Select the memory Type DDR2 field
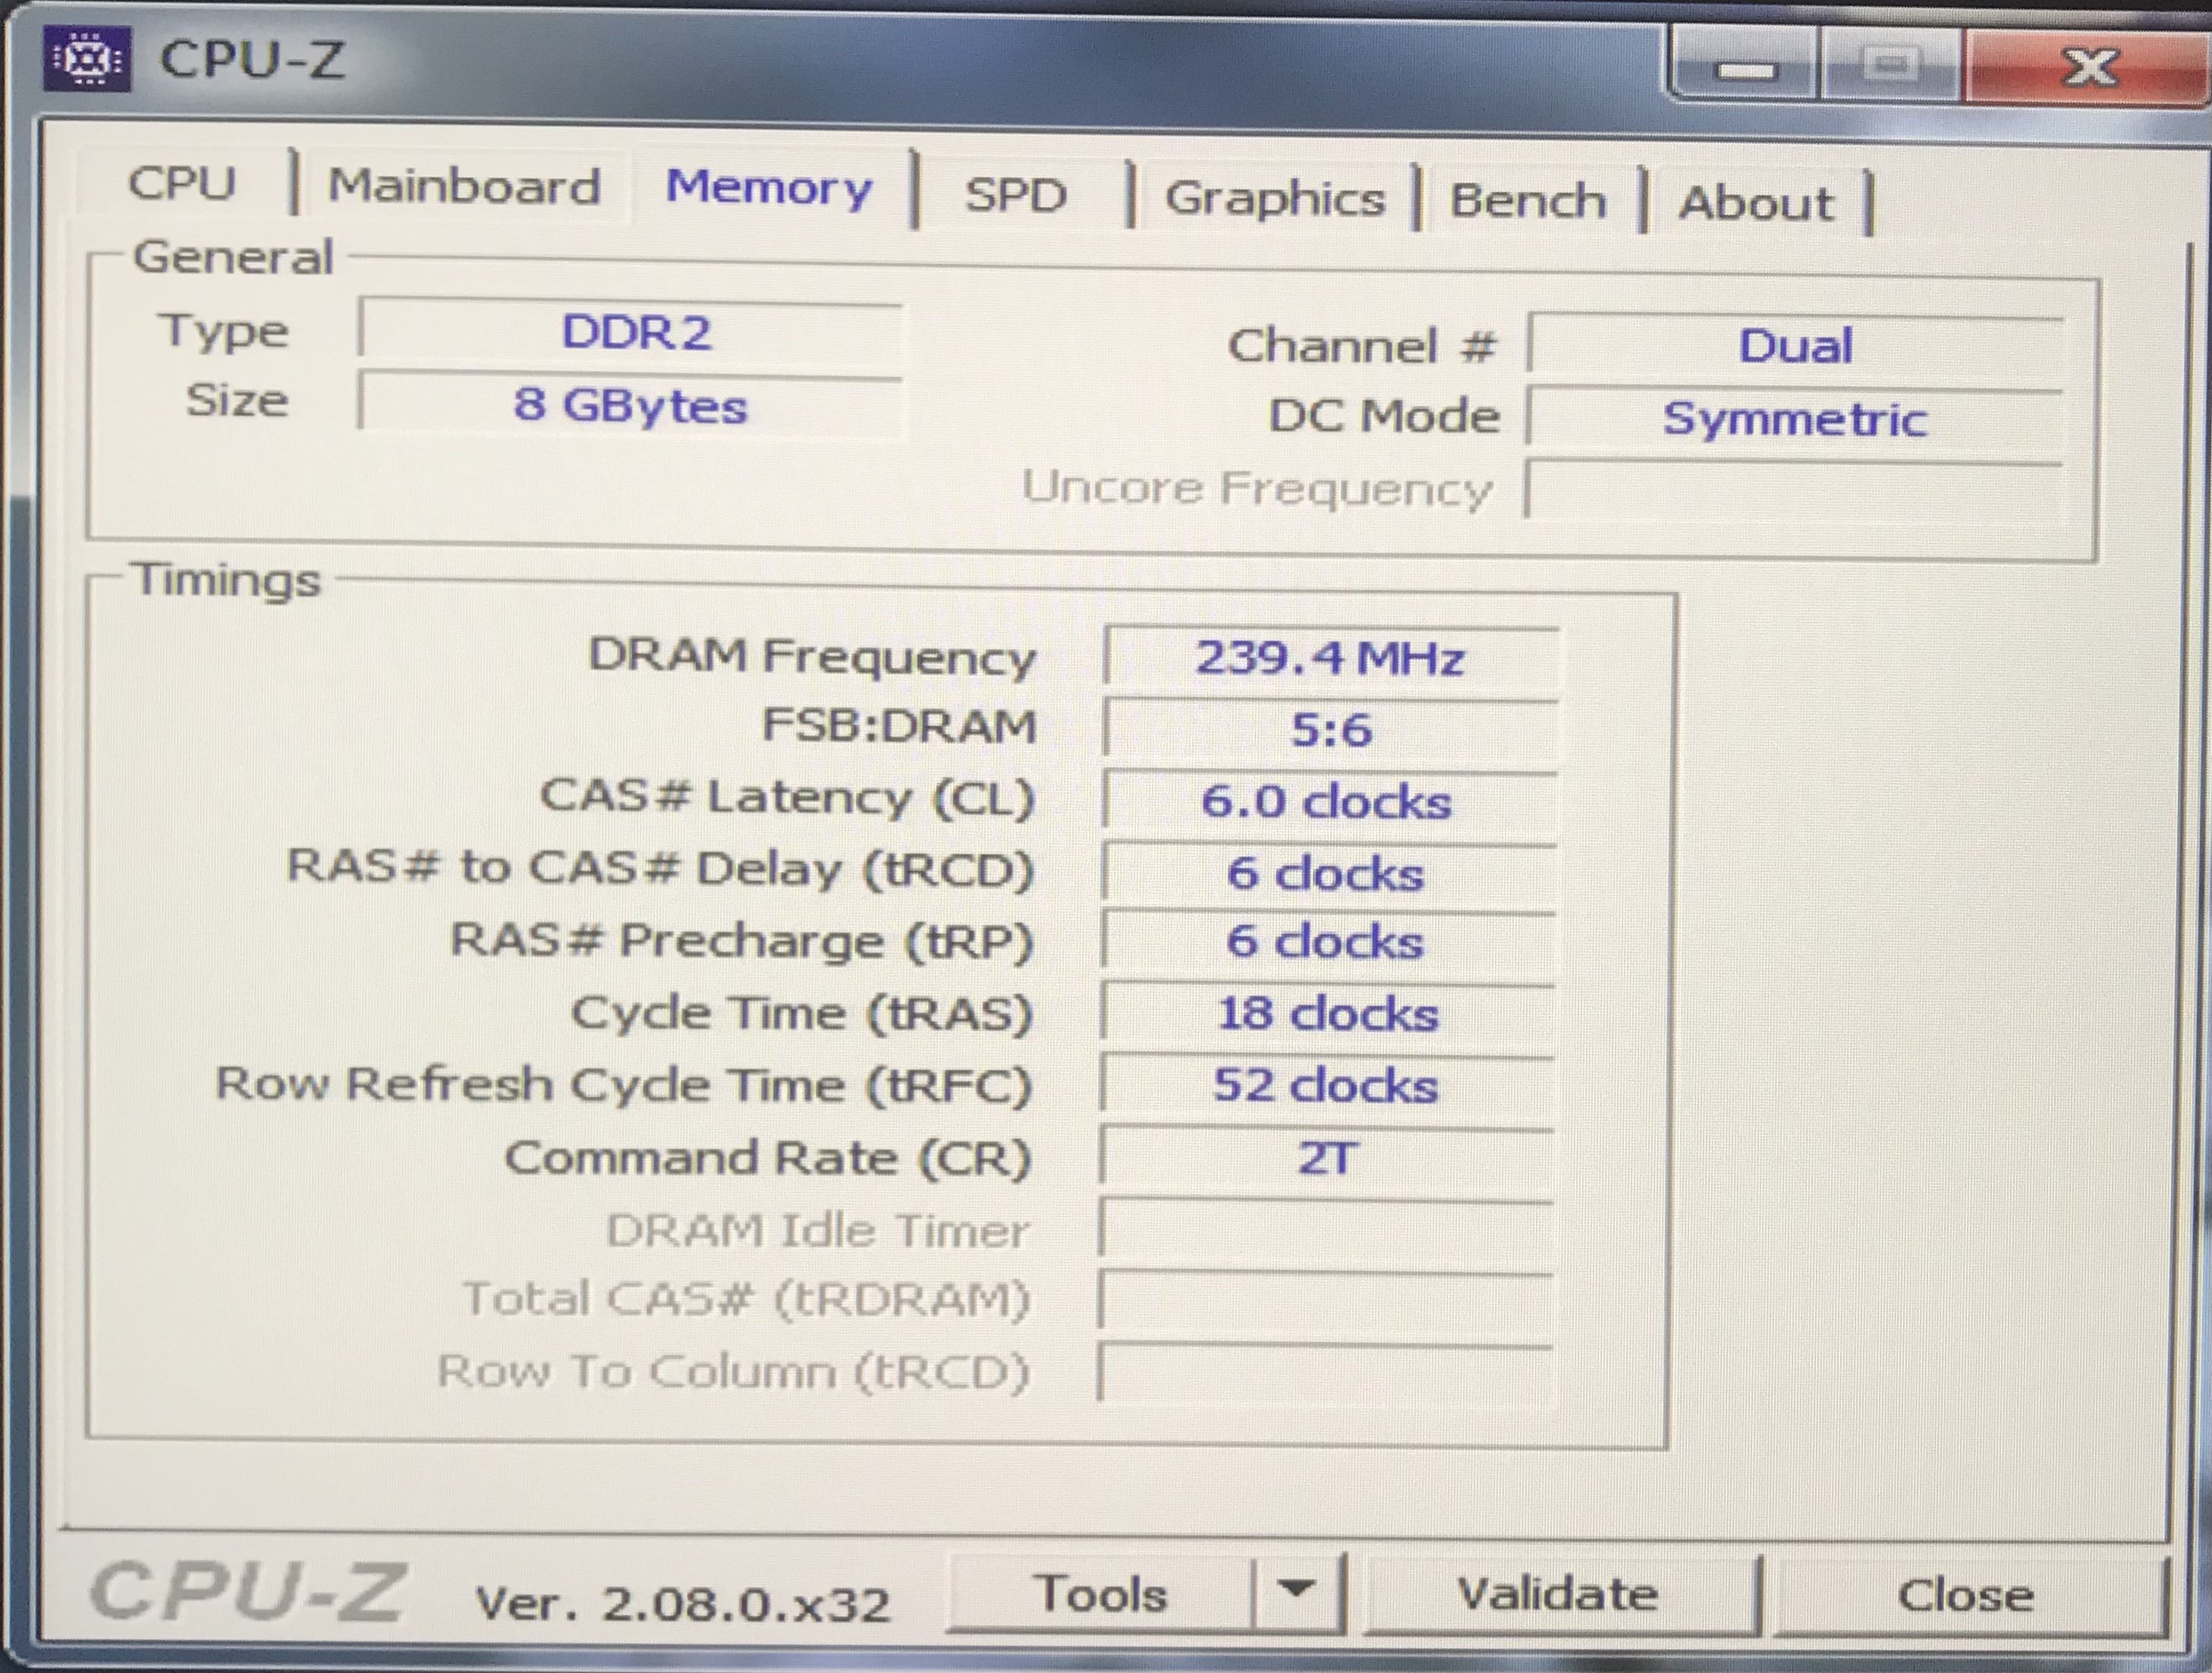Screen dimensions: 2212x1673 click(634, 332)
